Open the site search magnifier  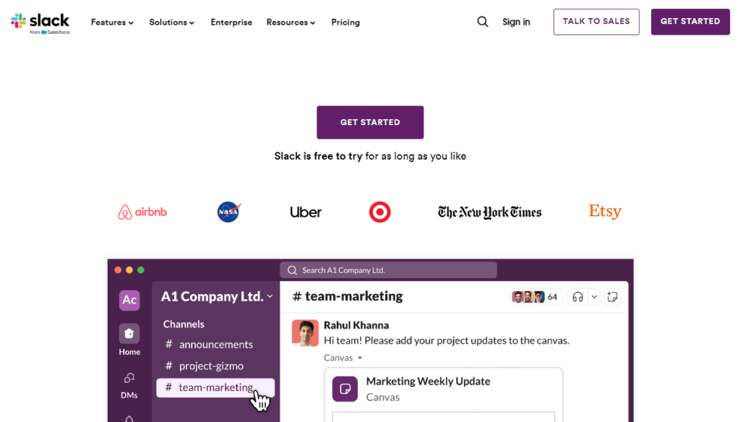coord(482,22)
